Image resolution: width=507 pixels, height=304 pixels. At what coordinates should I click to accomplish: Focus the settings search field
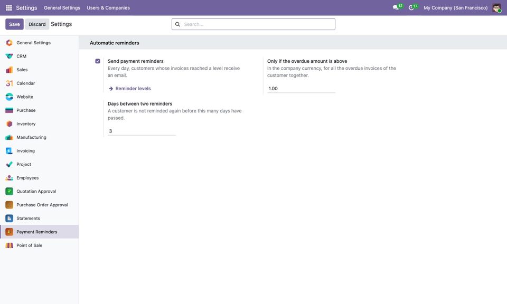(x=253, y=24)
